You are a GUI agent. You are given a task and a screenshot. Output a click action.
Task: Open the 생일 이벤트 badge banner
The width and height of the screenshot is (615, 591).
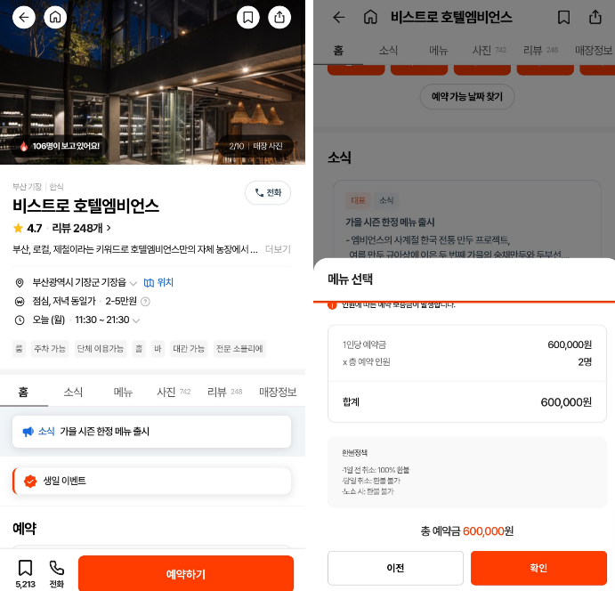coord(151,481)
